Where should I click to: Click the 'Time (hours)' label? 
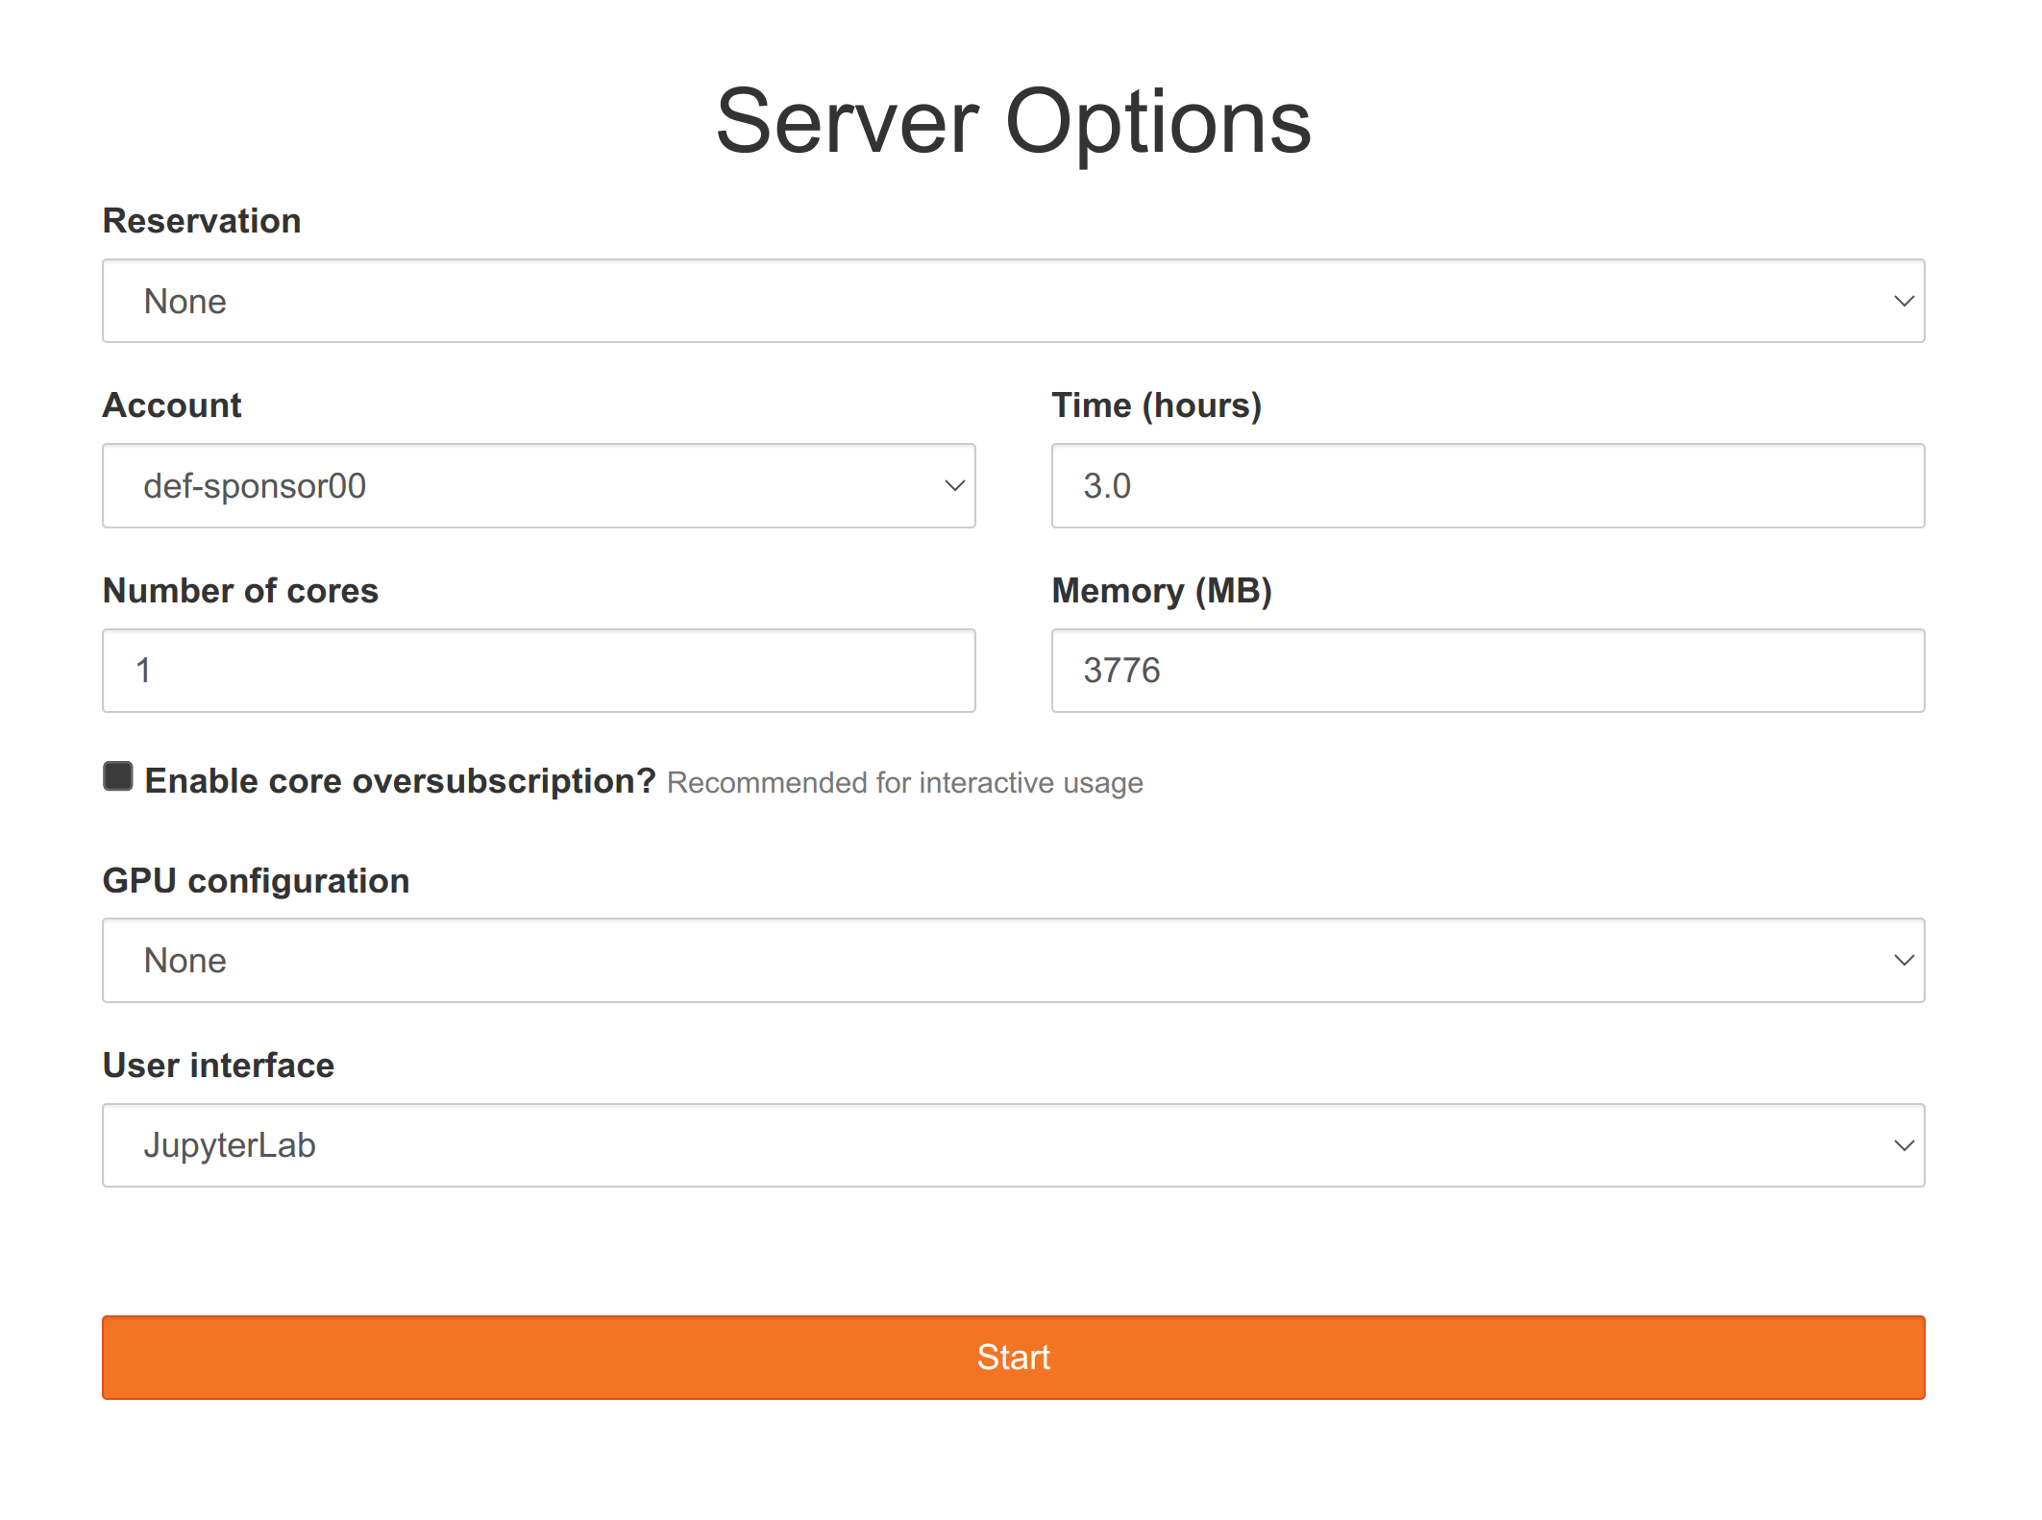tap(1157, 405)
